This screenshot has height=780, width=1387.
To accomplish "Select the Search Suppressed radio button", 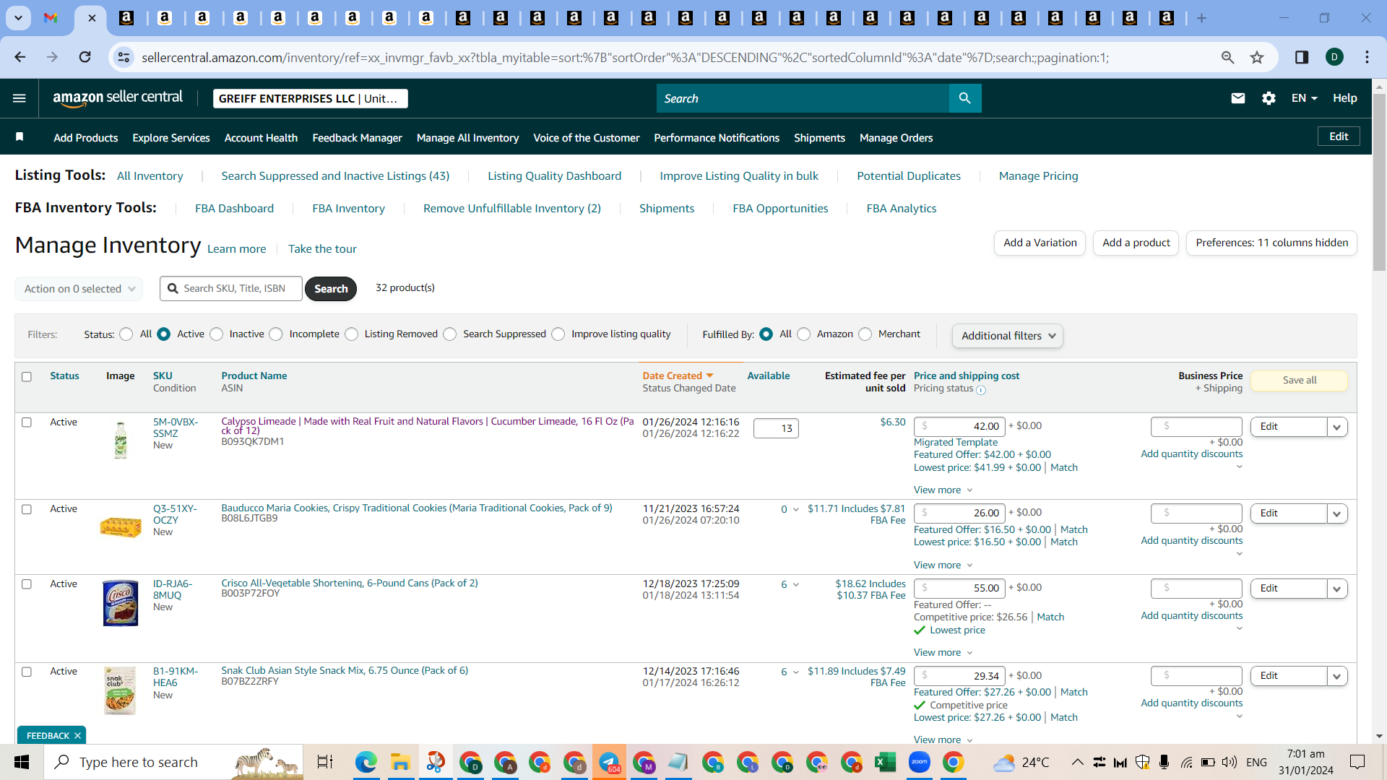I will tap(450, 334).
